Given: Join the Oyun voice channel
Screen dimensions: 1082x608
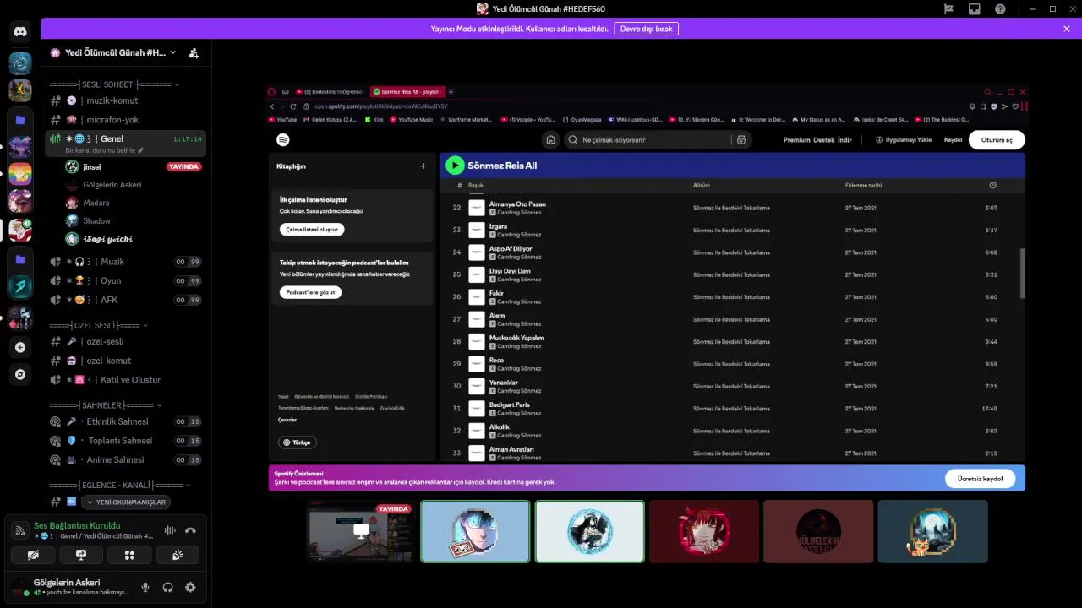Looking at the screenshot, I should [x=125, y=280].
